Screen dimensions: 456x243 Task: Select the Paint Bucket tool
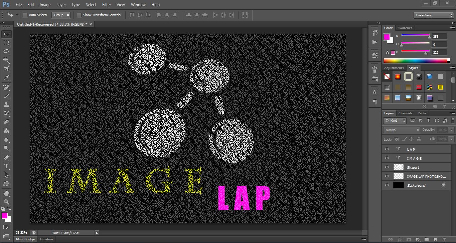click(x=6, y=131)
